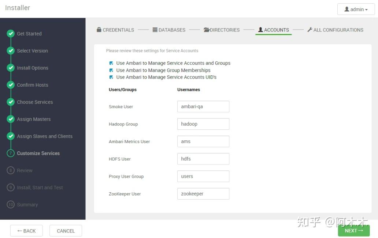Screen dimensions: 378x238
Task: Select the All Configurations tab
Action: [x=336, y=30]
